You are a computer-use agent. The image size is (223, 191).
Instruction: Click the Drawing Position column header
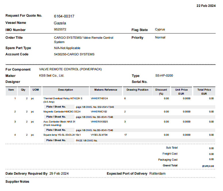coord(137,90)
